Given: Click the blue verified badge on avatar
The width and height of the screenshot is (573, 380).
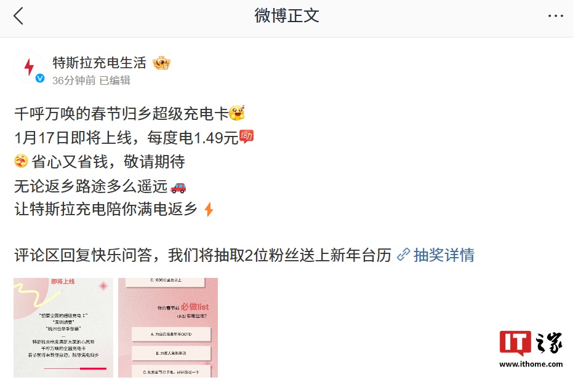Looking at the screenshot, I should [40, 78].
